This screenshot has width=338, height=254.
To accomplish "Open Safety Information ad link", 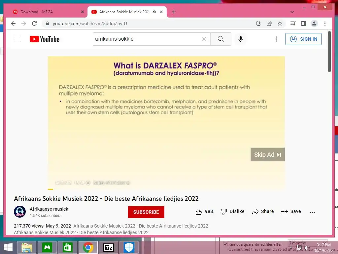I will coord(112,183).
